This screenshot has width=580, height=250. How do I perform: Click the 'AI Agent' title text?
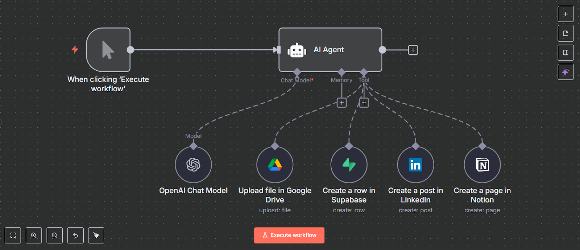coord(328,50)
